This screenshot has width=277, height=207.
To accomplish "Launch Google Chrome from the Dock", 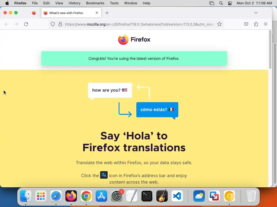I will pyautogui.click(x=86, y=196).
